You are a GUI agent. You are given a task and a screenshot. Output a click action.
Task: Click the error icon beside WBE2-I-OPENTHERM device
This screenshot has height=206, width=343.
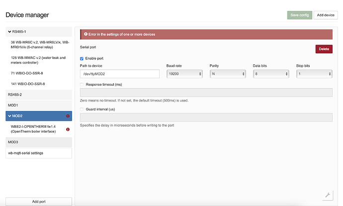pyautogui.click(x=68, y=129)
